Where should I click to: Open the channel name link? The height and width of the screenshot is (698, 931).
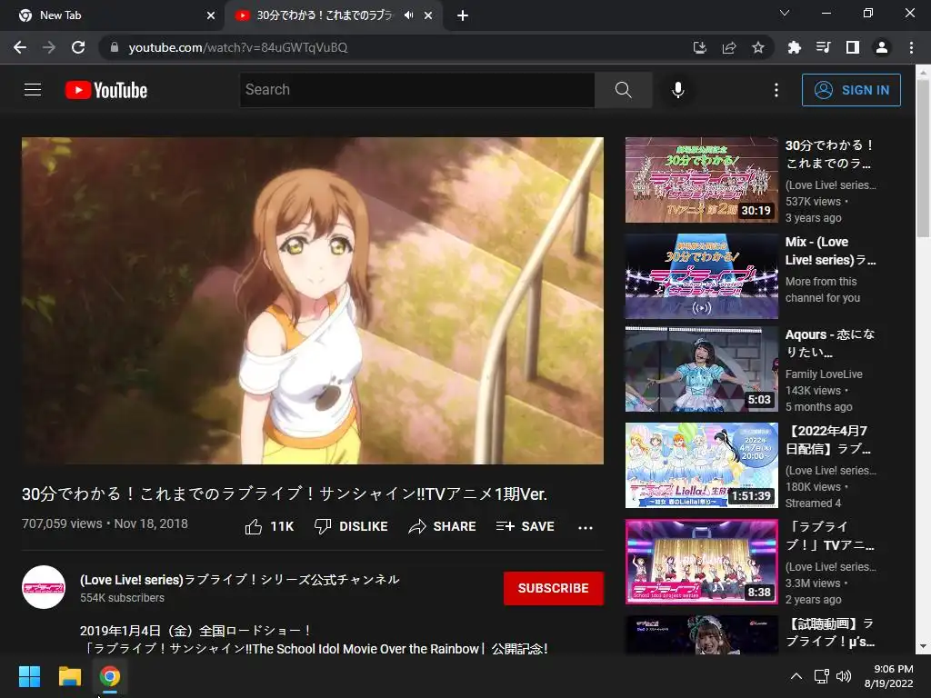(x=240, y=579)
